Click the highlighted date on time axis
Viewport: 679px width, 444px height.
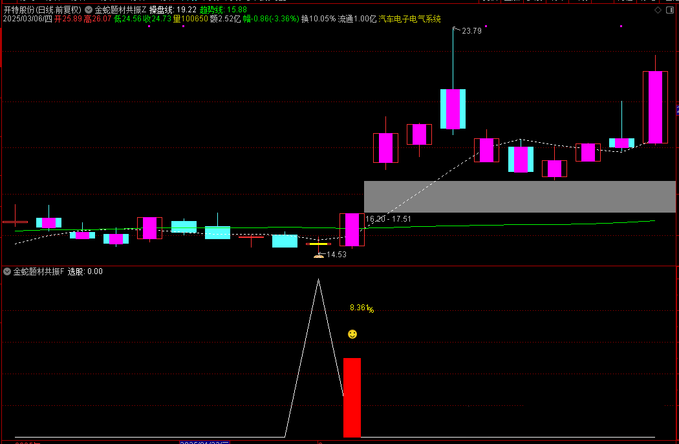click(204, 442)
